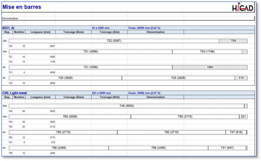This screenshot has height=161, width=261.
Task: Click the top 'Dénomination' field label
Action: [10, 18]
